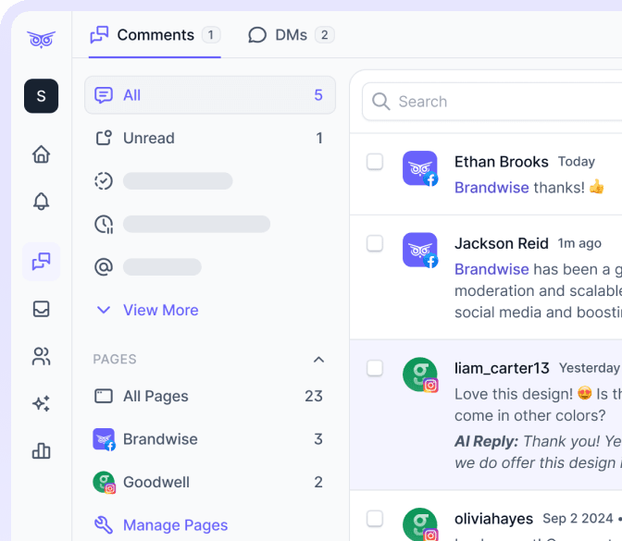Switch to the Comments tab
Viewport: 622px width, 541px height.
[155, 35]
